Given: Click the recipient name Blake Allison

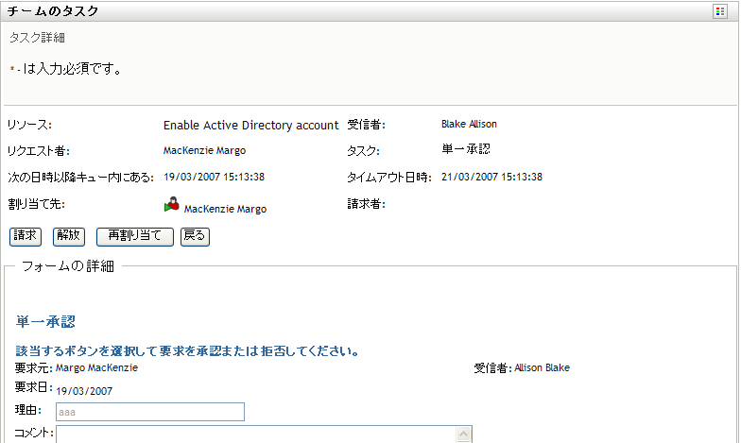Looking at the screenshot, I should [x=469, y=124].
